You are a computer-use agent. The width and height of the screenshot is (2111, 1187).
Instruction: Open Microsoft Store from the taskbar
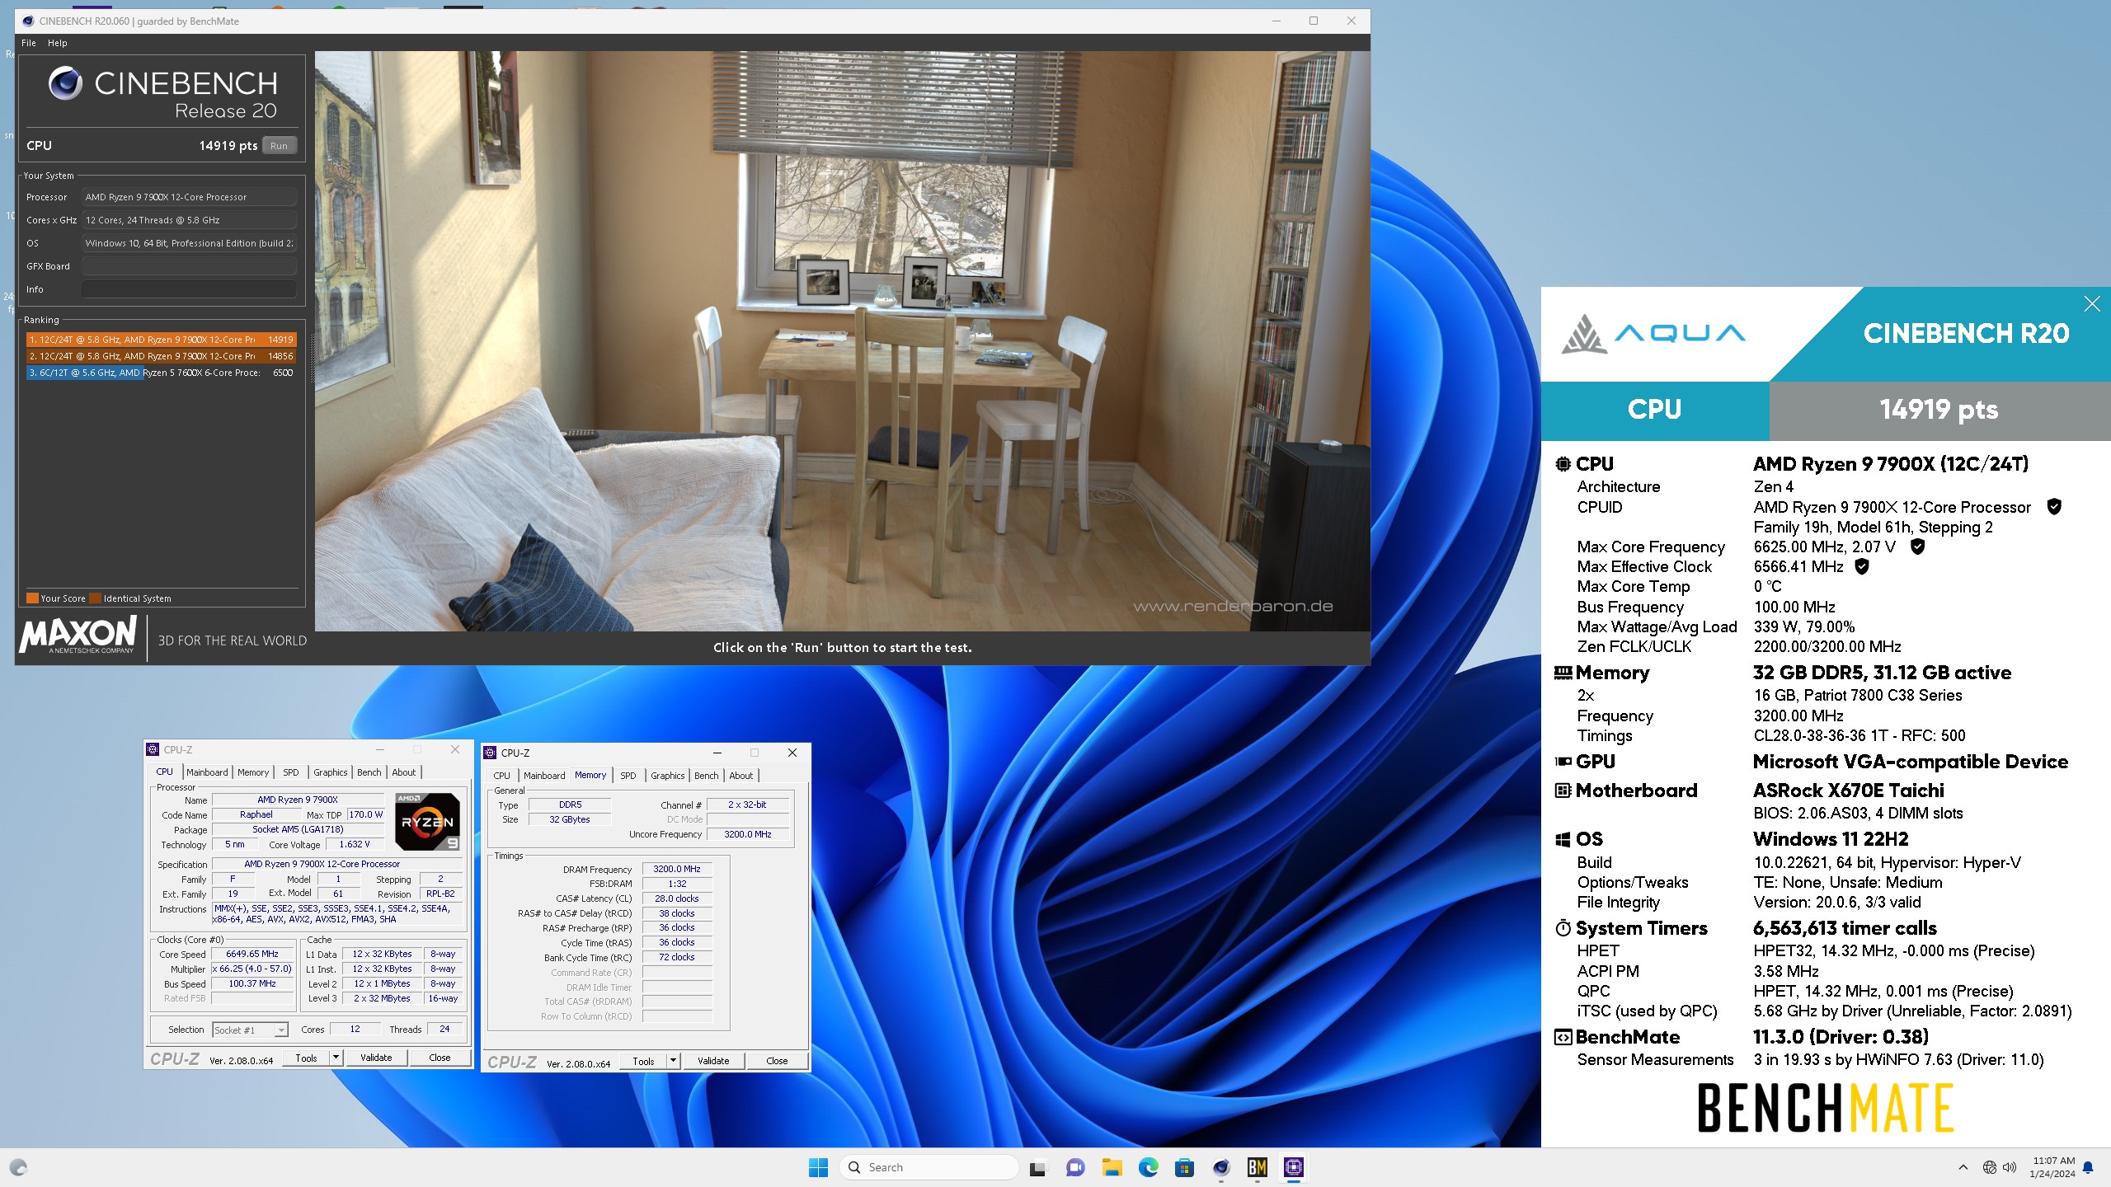pos(1185,1167)
